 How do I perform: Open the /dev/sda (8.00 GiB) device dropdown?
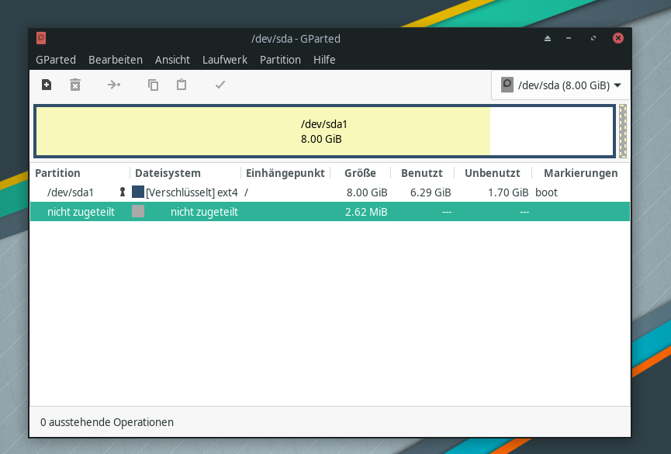click(x=561, y=85)
